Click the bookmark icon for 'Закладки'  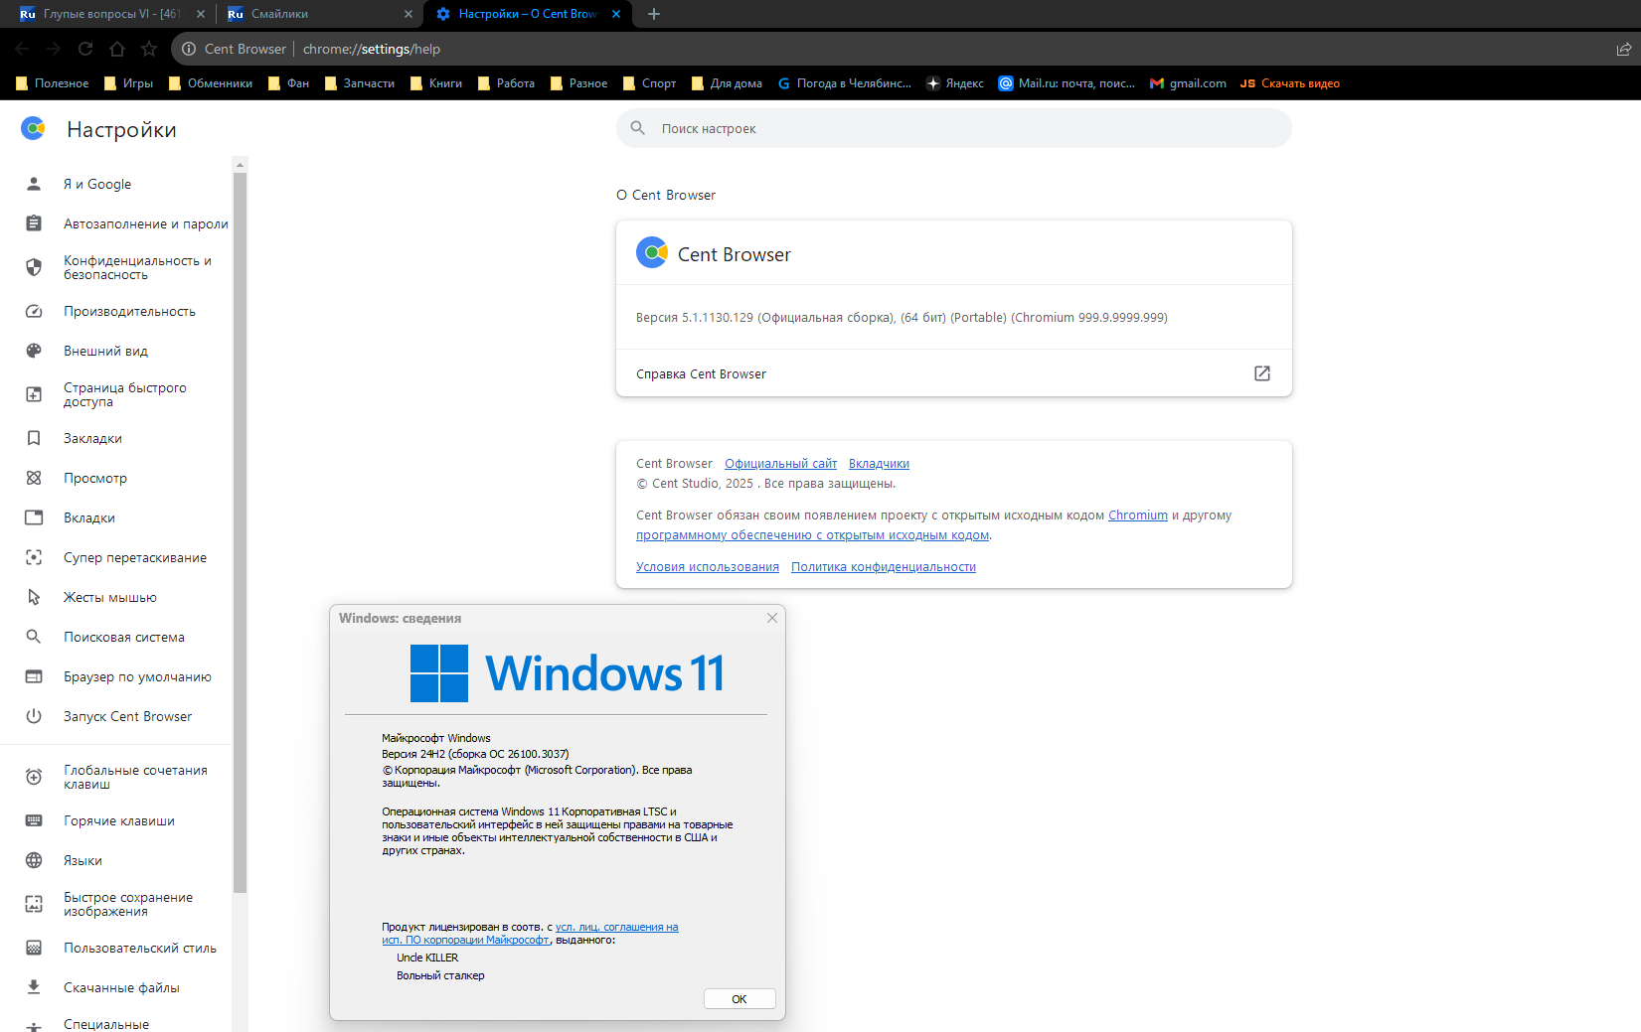click(x=34, y=438)
